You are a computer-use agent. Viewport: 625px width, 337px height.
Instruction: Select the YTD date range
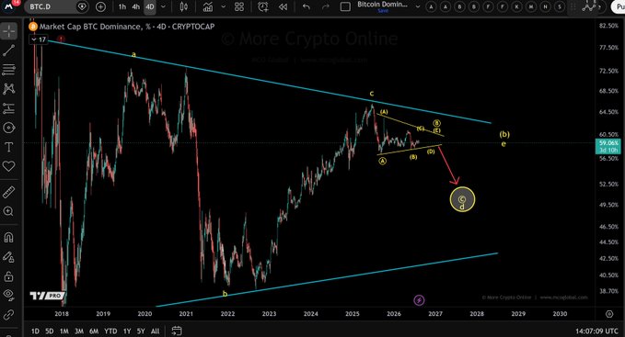[x=110, y=331]
